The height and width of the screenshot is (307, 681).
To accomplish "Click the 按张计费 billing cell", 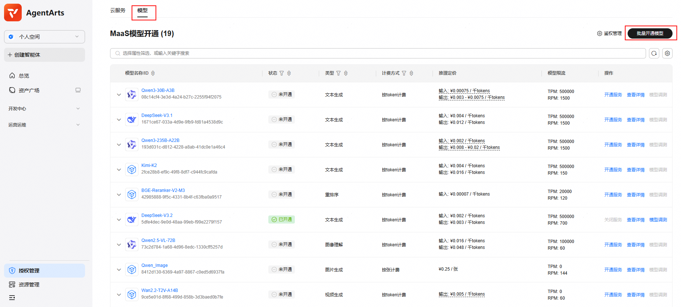I will [x=391, y=269].
